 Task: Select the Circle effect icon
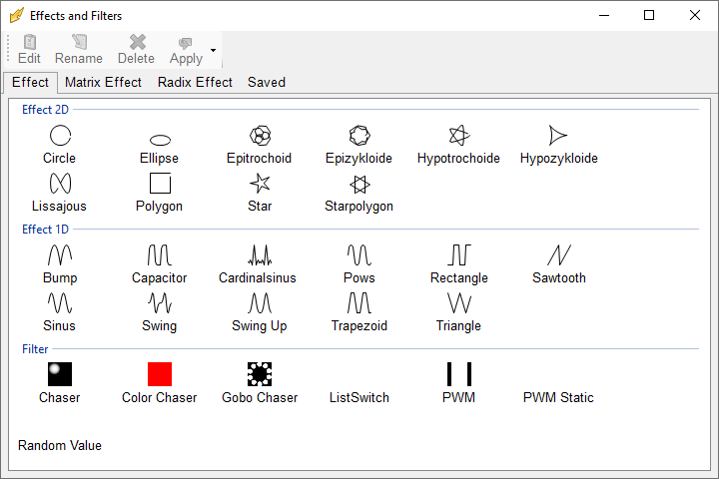pyautogui.click(x=60, y=136)
